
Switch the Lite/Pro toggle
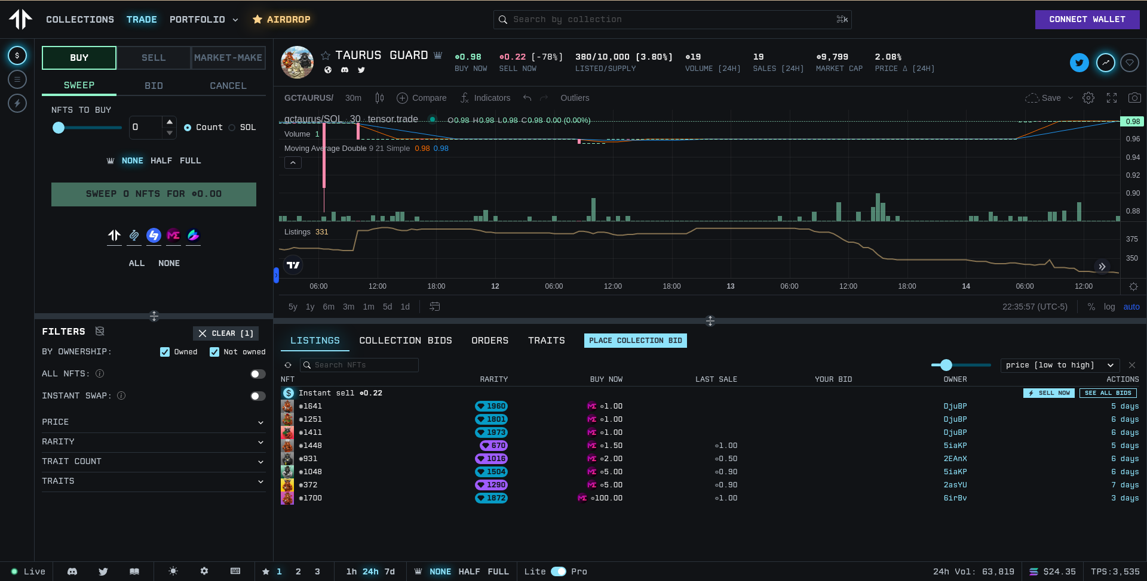click(559, 571)
